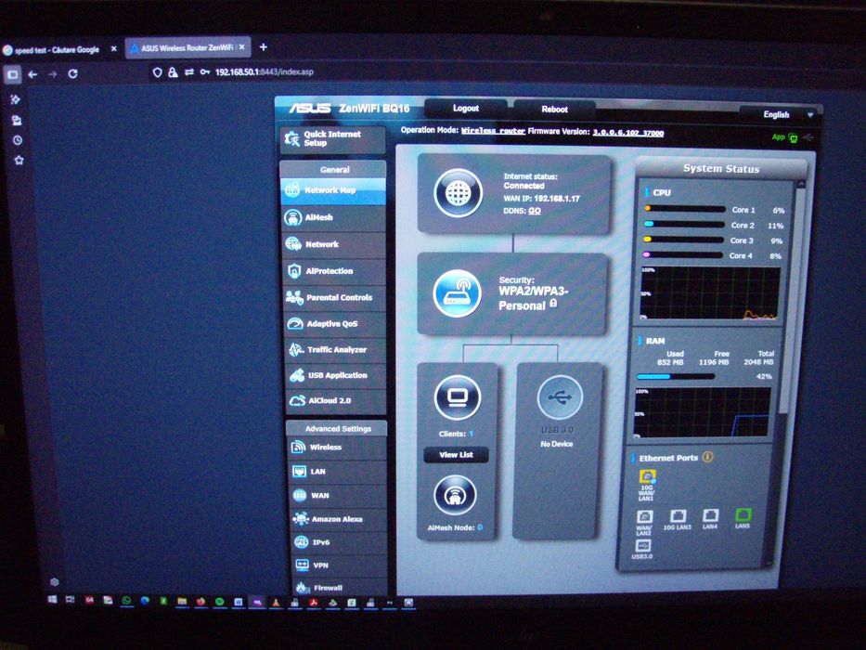Screen dimensions: 866x650
Task: Open Parental Controls
Action: tap(336, 297)
